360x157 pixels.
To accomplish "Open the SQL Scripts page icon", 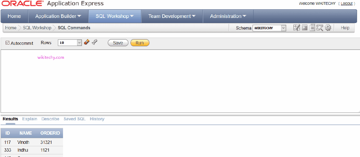I will tap(312, 28).
